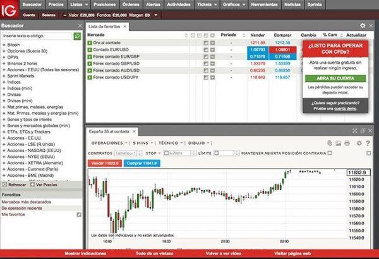This screenshot has height=259, width=379.
Task: Detach the chart panel into new window
Action: (x=363, y=131)
